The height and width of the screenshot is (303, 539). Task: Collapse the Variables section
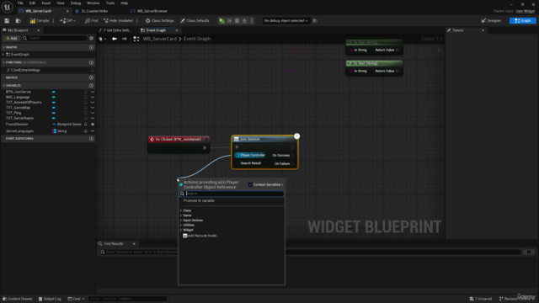click(3, 85)
